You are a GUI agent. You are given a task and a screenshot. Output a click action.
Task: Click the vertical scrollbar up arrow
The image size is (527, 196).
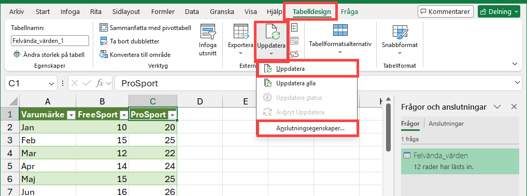pos(388,99)
